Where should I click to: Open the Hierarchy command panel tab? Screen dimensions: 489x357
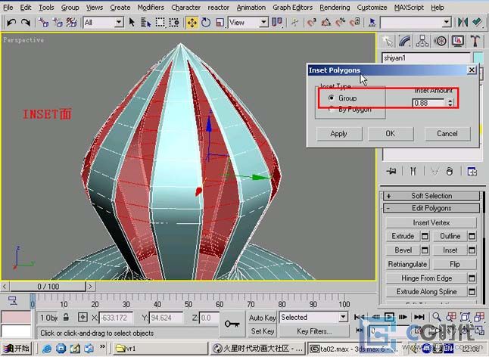point(422,41)
